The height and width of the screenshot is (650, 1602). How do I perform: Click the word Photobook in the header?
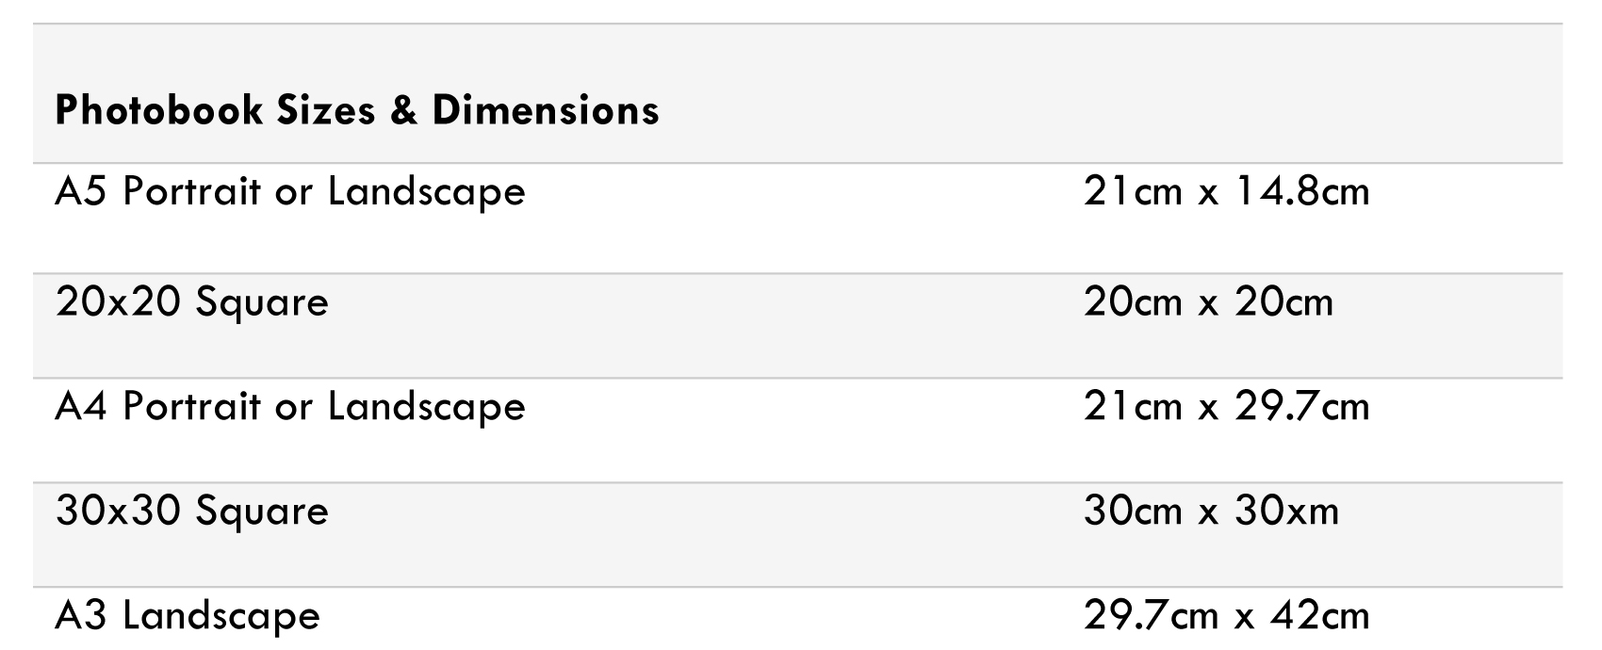[x=158, y=110]
